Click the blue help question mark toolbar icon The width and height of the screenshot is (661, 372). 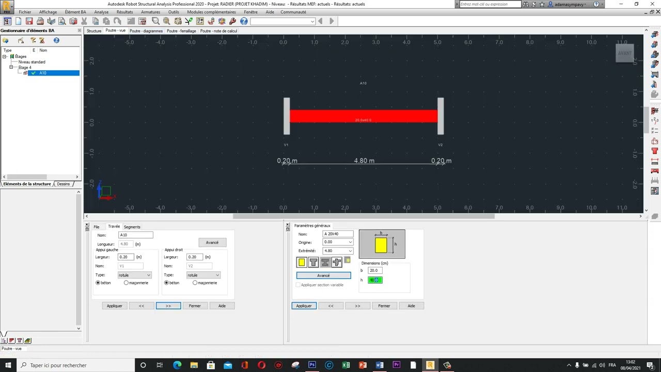(244, 21)
